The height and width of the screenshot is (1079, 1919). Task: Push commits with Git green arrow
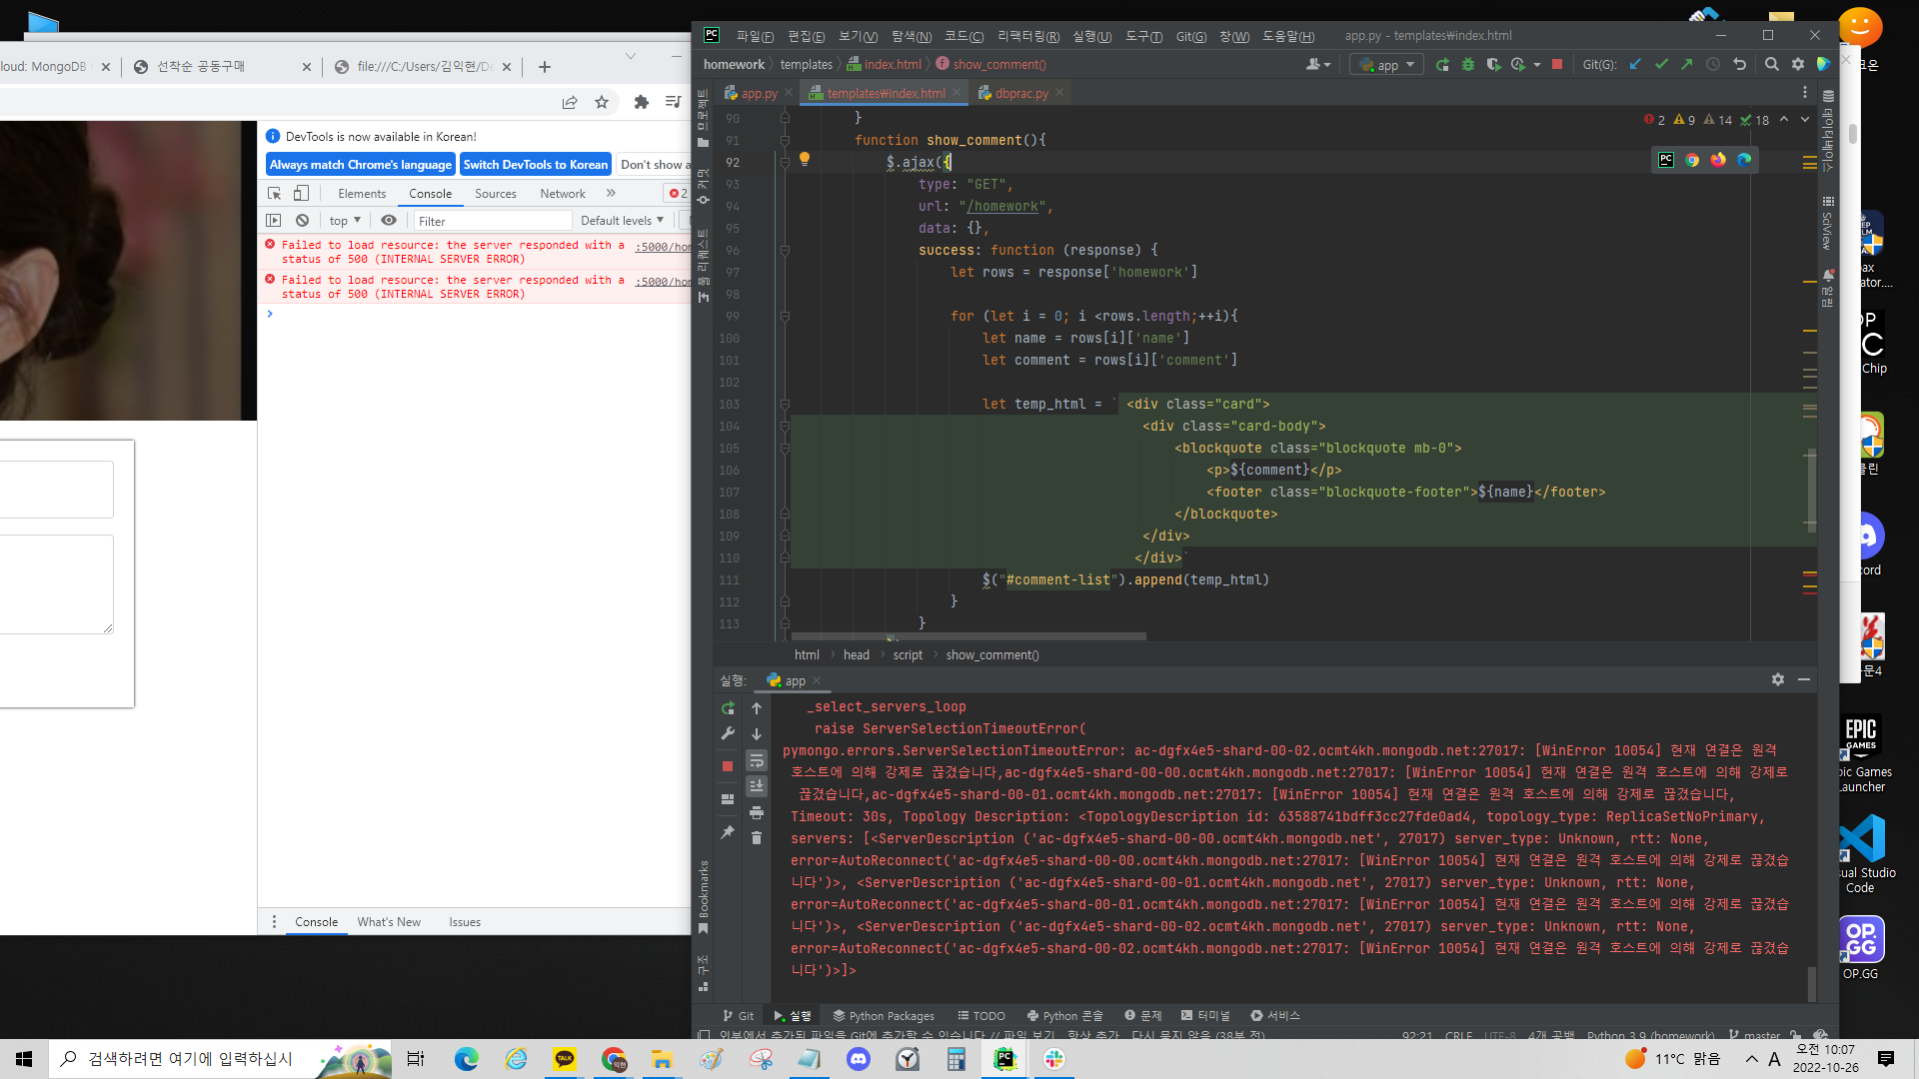coord(1687,65)
